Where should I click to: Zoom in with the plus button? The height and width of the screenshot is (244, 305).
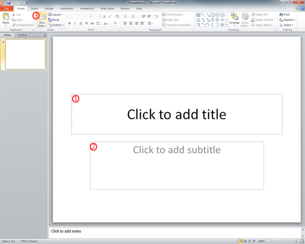[x=296, y=241]
